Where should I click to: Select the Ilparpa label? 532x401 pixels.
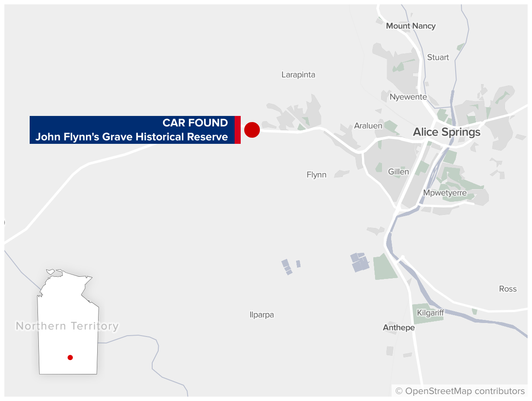262,315
